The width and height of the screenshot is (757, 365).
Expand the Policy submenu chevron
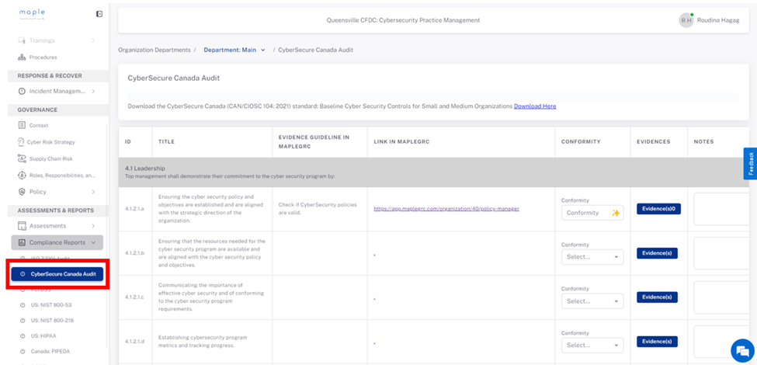coord(92,192)
